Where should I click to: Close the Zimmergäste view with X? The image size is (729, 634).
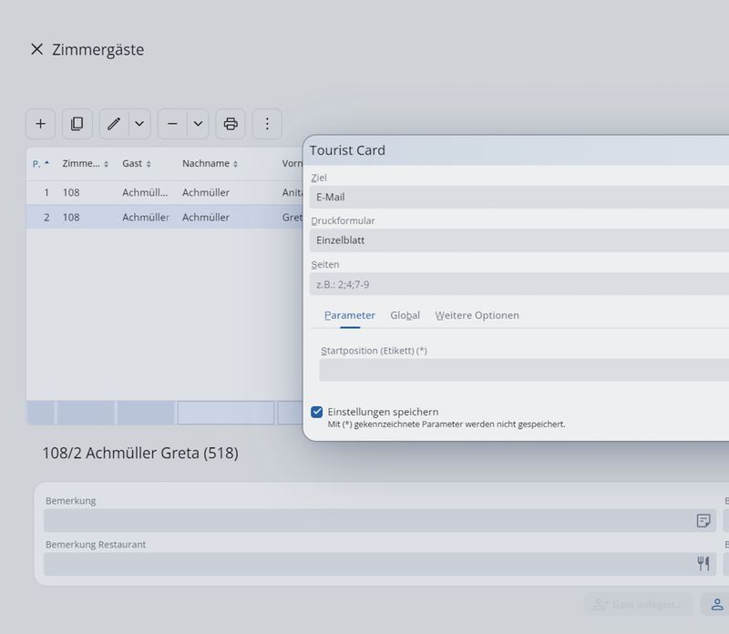click(x=36, y=49)
